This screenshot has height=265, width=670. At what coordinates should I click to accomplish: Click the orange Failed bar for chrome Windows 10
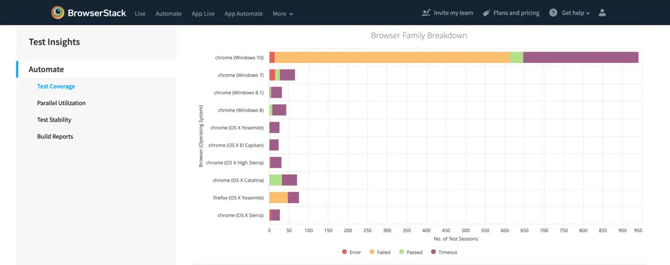pos(391,57)
